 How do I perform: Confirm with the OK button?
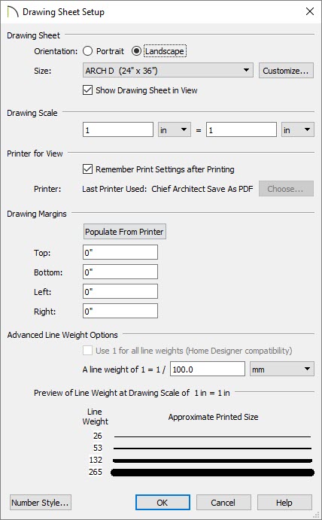click(163, 503)
